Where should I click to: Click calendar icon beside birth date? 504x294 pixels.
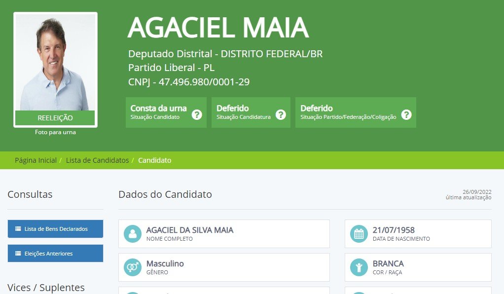tap(359, 234)
